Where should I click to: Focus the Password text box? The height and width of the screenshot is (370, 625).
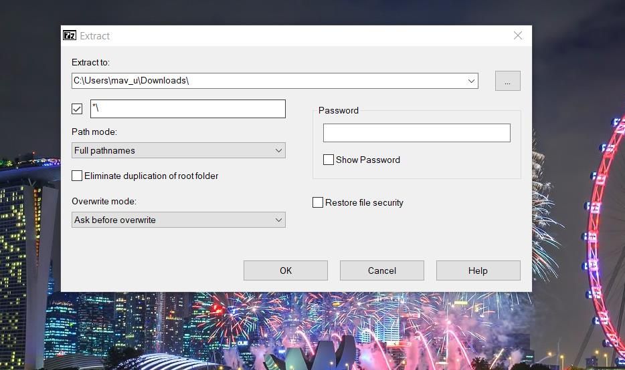point(416,133)
